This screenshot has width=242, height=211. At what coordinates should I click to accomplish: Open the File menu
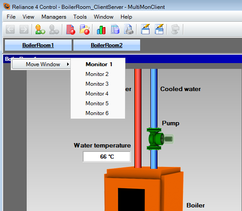(11, 17)
